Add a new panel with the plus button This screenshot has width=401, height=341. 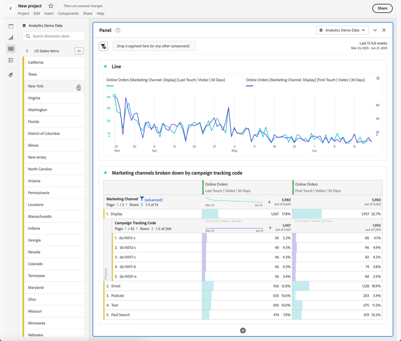pos(243,330)
